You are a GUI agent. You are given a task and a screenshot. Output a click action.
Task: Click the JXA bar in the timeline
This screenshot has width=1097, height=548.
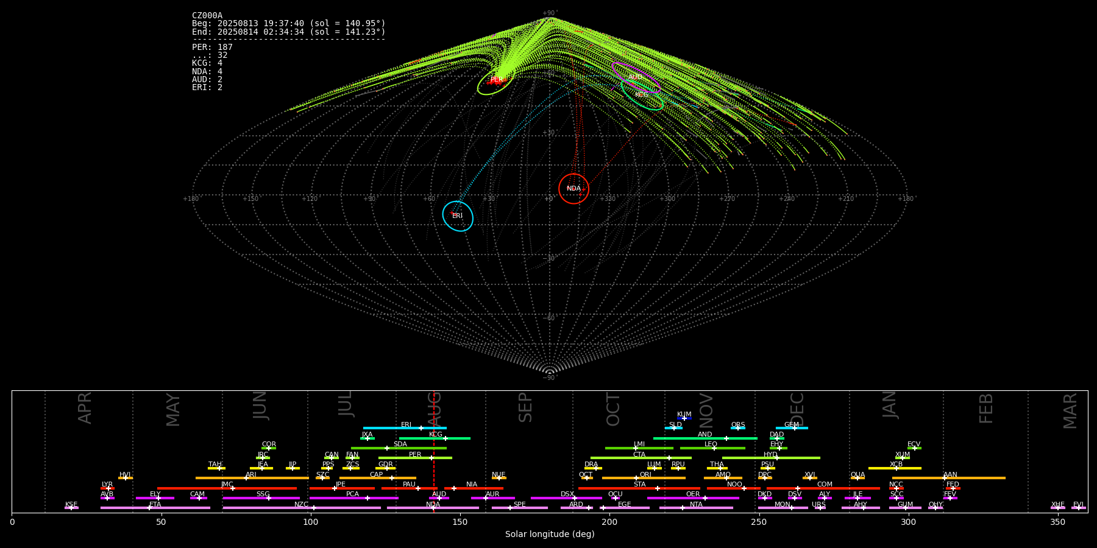[367, 438]
